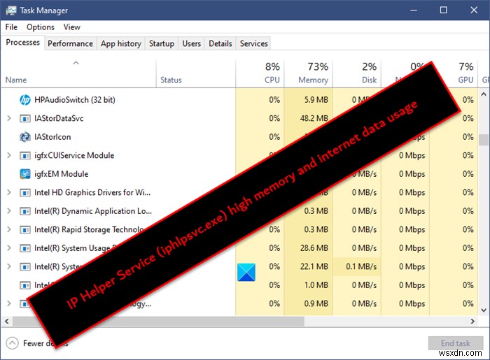Expand the IAStorDataSvc process group

tap(8, 118)
